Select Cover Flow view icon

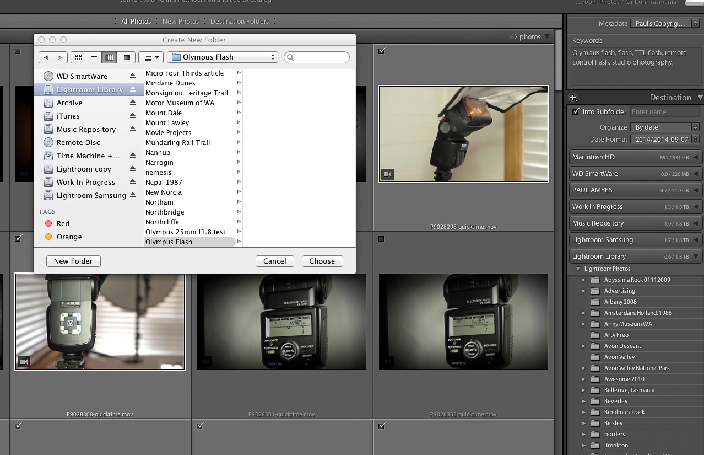coord(126,57)
